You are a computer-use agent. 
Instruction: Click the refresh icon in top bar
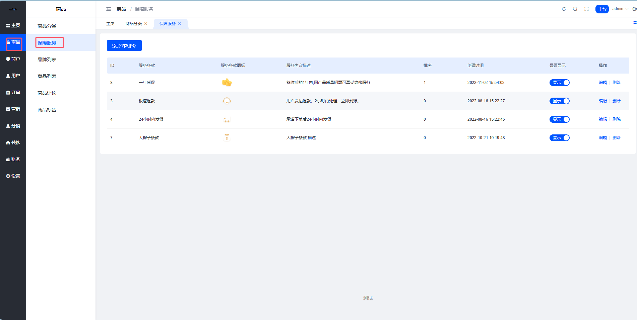(x=564, y=9)
